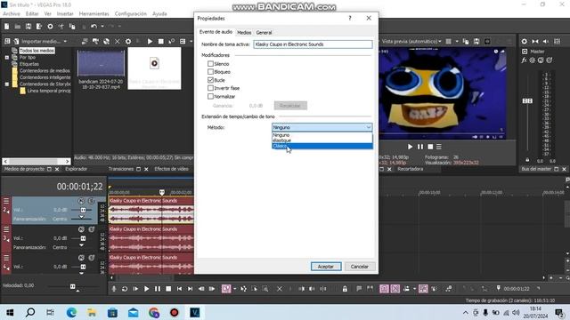This screenshot has height=320, width=570.
Task: Click the Master FX icon
Action: (525, 60)
